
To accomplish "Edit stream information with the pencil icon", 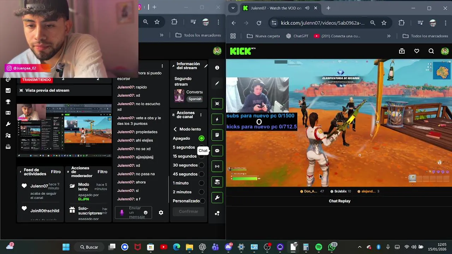I will (206, 66).
